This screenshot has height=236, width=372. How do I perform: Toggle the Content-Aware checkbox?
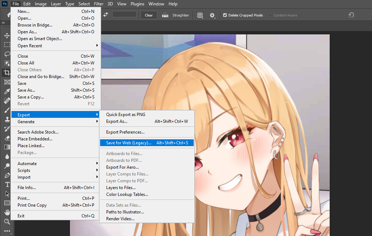click(270, 15)
